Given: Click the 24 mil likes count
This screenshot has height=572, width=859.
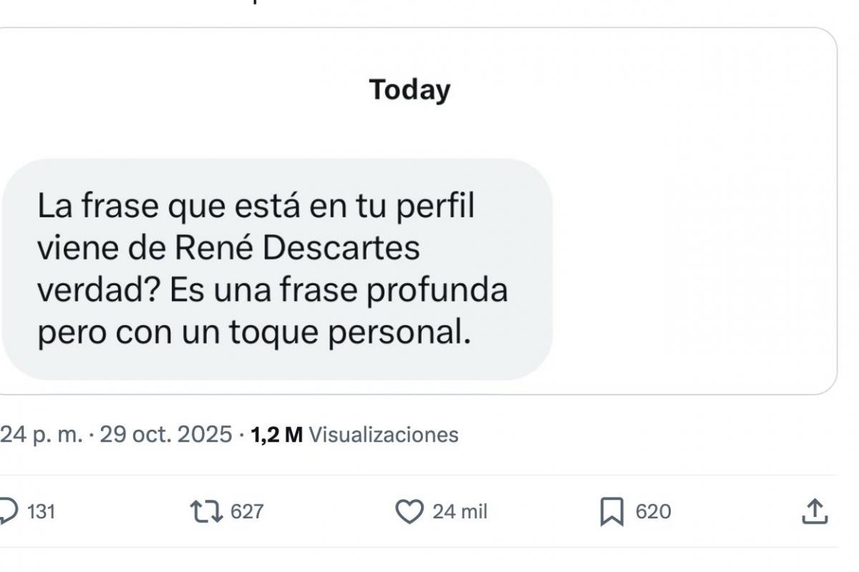Looking at the screenshot, I should point(460,512).
